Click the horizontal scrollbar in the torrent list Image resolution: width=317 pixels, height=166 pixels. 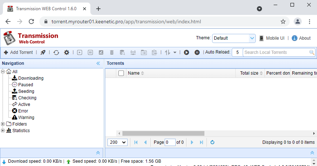163,134
